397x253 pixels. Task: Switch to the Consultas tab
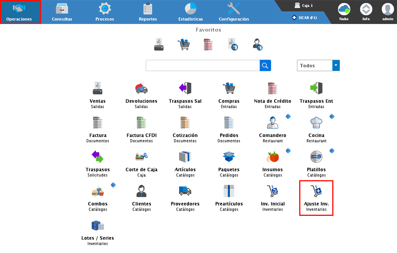coord(62,12)
